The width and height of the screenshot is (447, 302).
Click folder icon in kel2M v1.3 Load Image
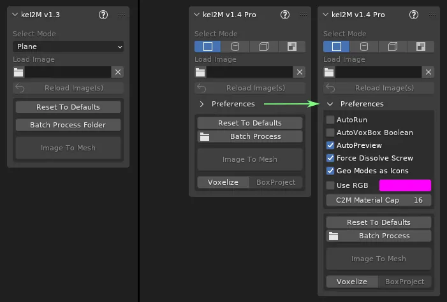click(x=18, y=72)
